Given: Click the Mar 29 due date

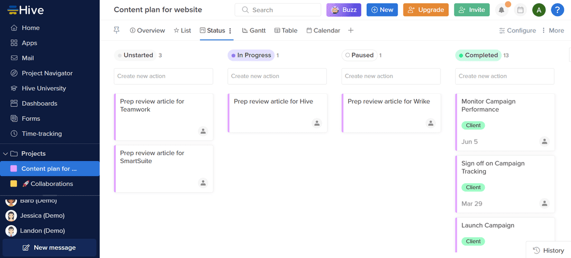Looking at the screenshot, I should pos(471,203).
